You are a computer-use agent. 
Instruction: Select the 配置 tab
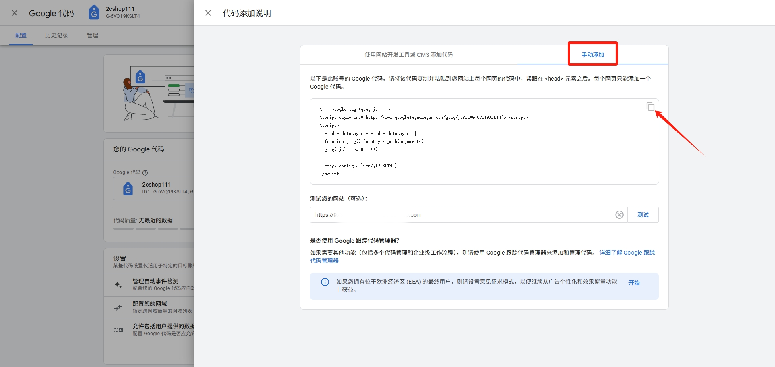pyautogui.click(x=21, y=35)
